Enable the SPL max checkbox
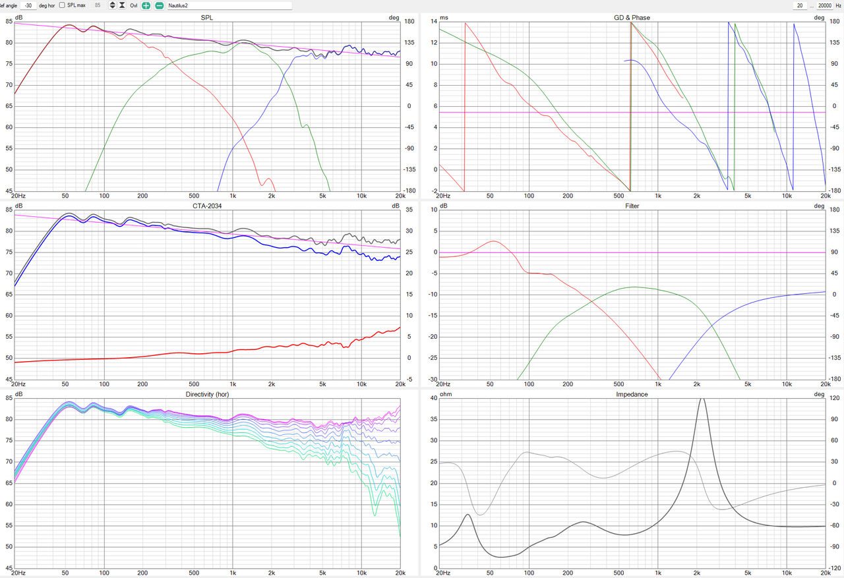This screenshot has width=844, height=578. coord(61,5)
